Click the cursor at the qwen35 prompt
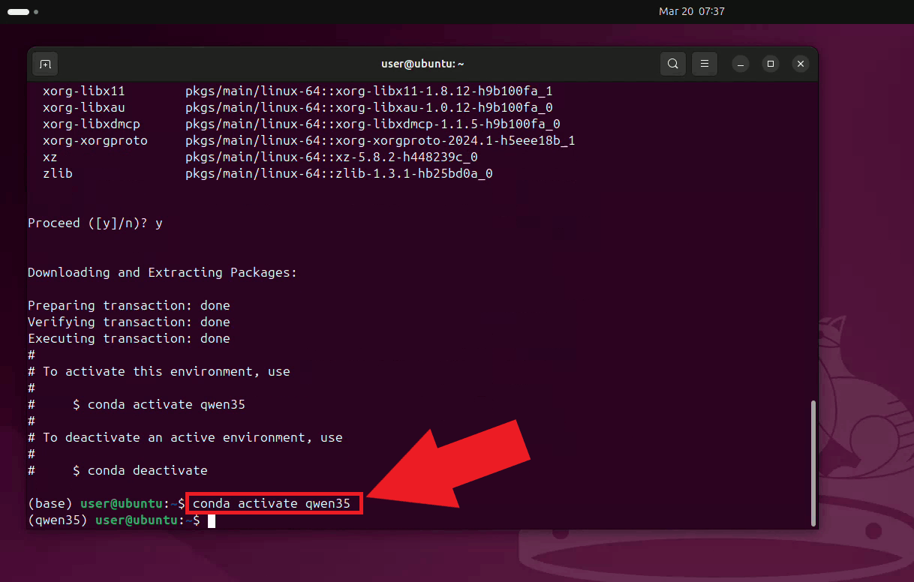 [212, 520]
